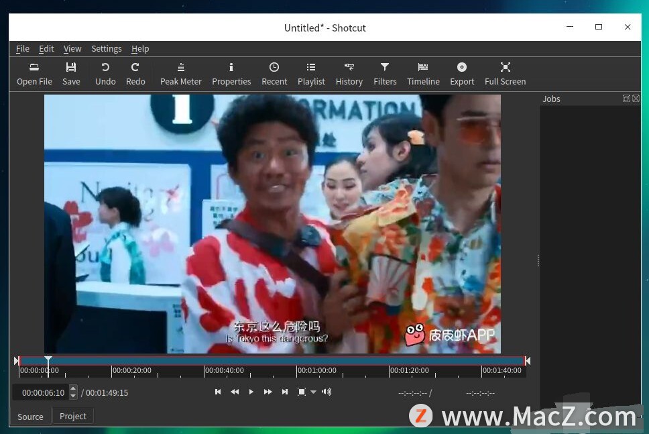Open the History panel
The height and width of the screenshot is (434, 649).
tap(349, 74)
